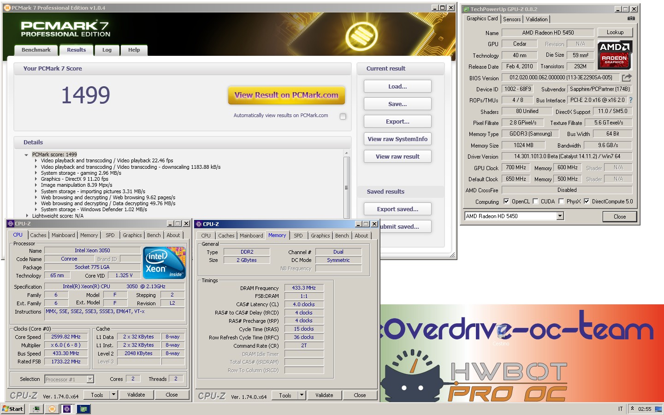The image size is (664, 415).
Task: Switch to GPU-Z Validation tab
Action: [537, 19]
